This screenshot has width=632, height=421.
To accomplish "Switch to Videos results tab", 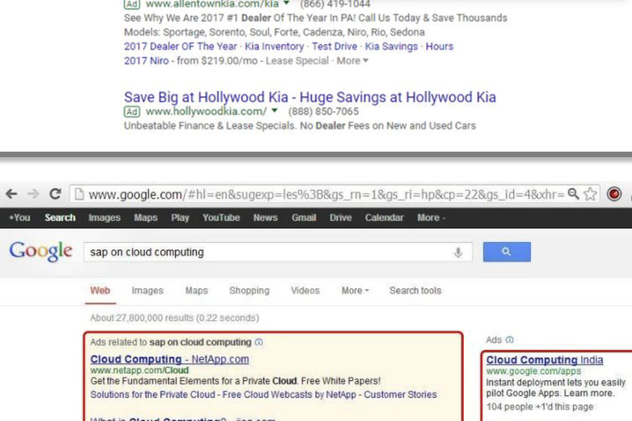I will (x=305, y=290).
